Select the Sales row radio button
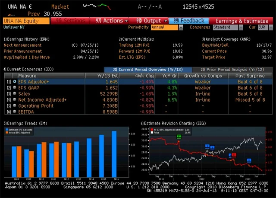The image size is (276, 198). (x=15, y=93)
